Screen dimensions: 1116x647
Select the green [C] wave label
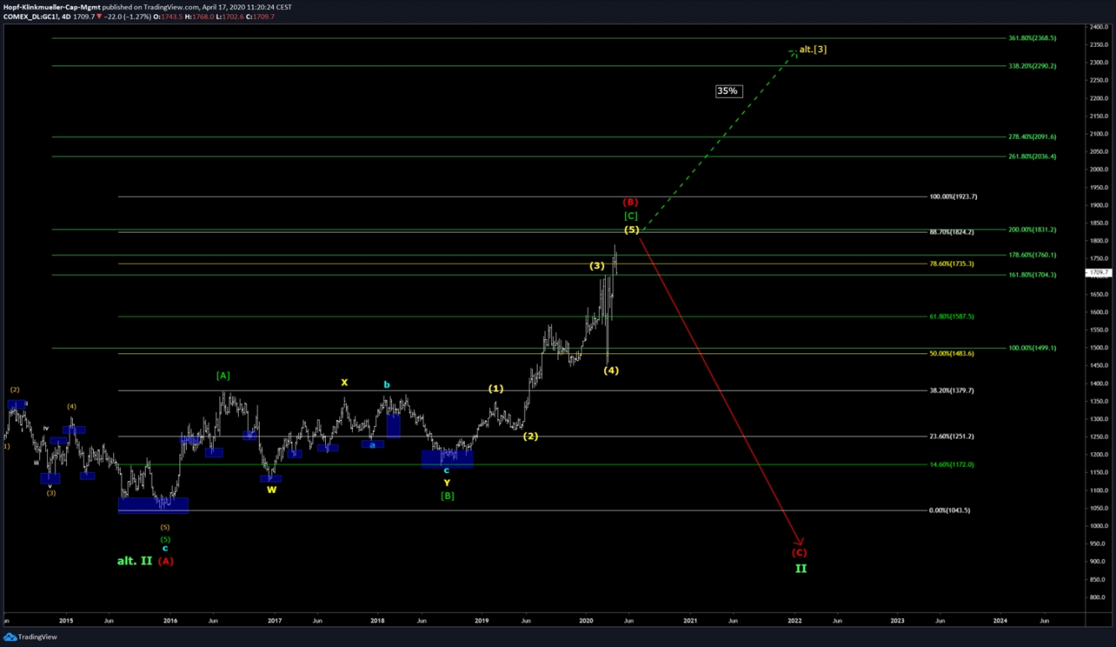point(631,217)
